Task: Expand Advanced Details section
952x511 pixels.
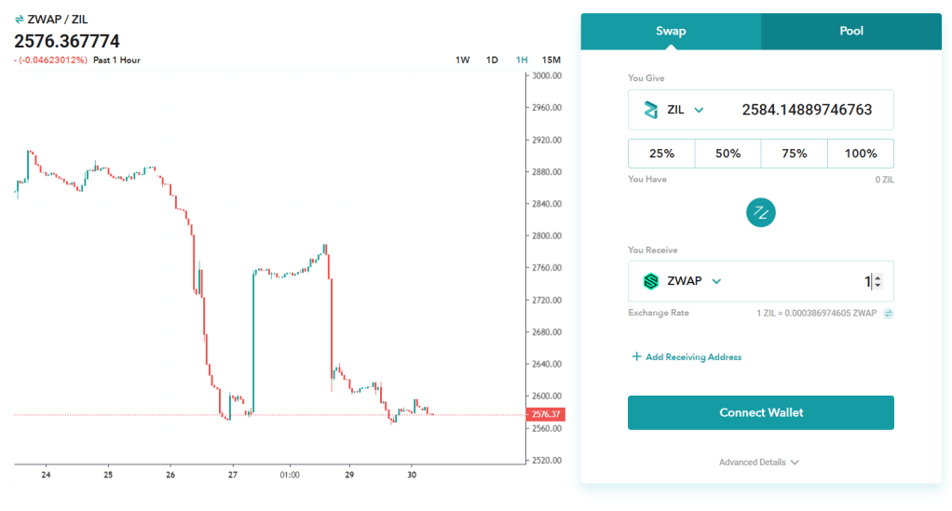Action: coord(759,462)
